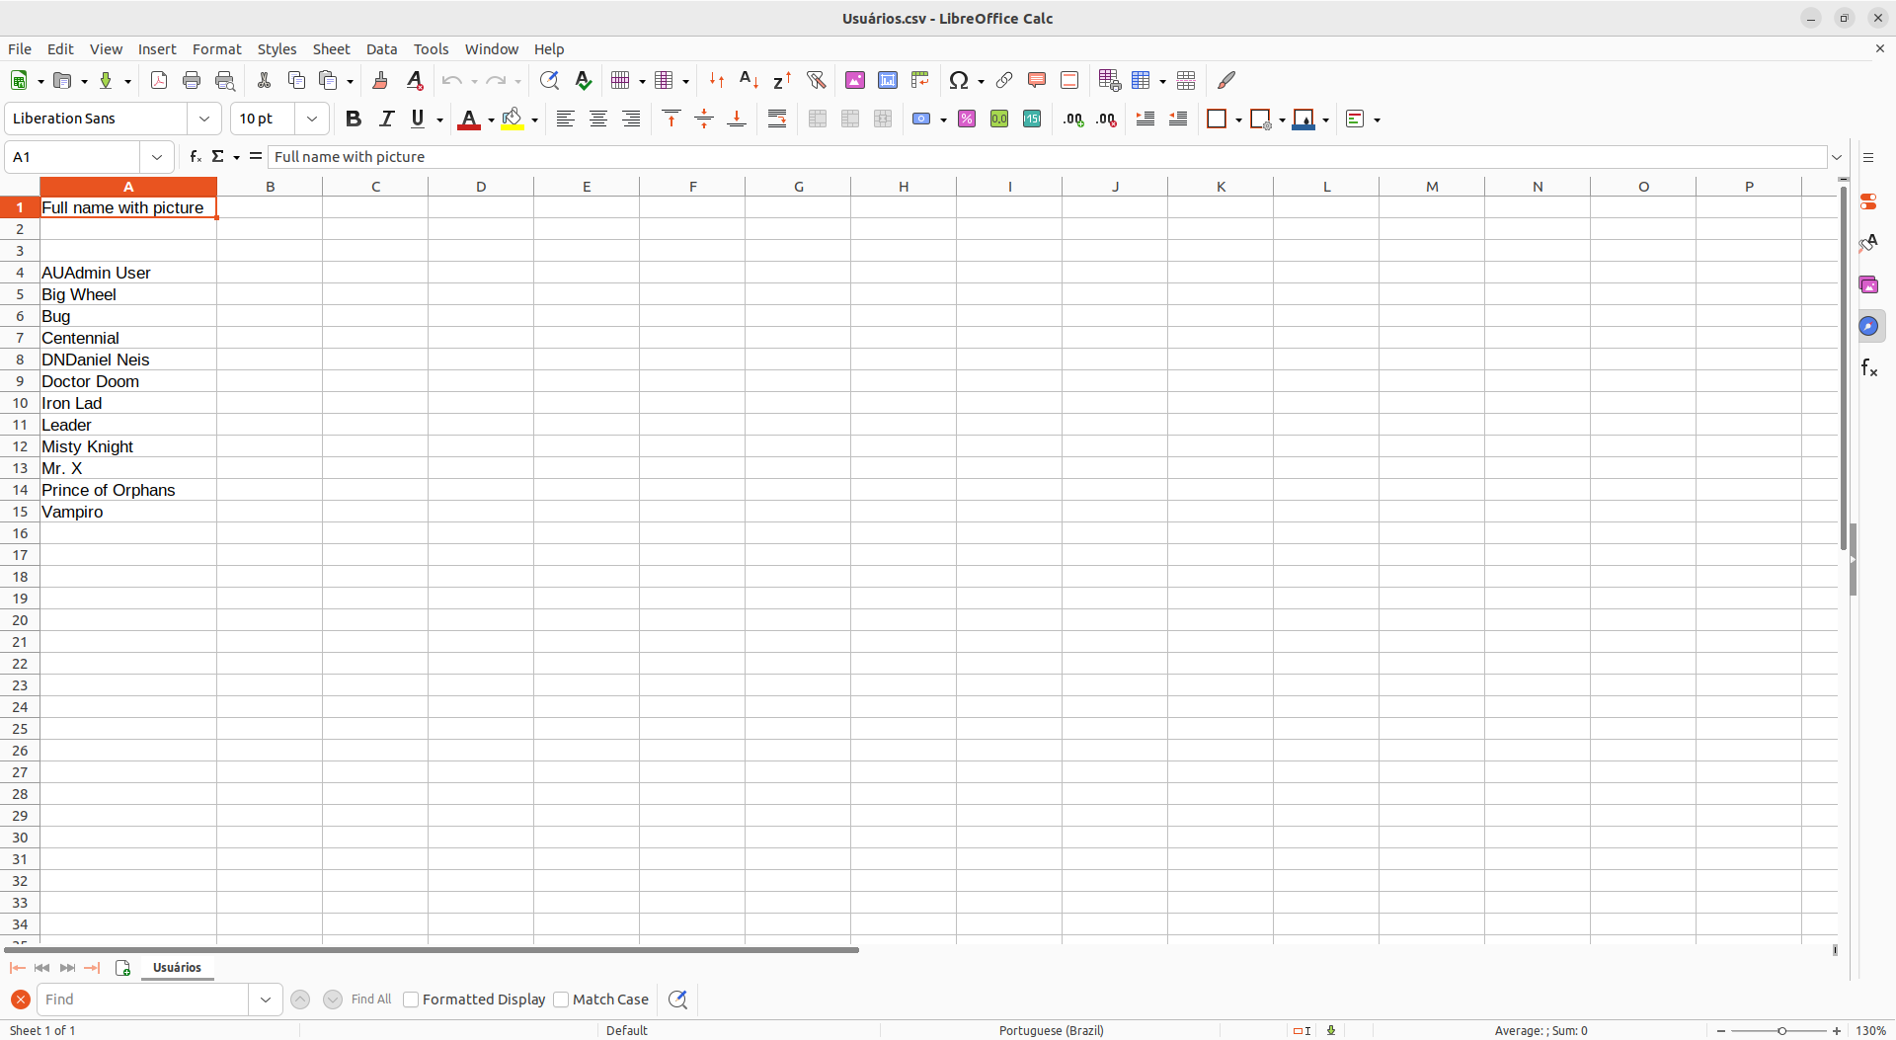The image size is (1896, 1040).
Task: Apply the red font color swatch
Action: click(469, 120)
